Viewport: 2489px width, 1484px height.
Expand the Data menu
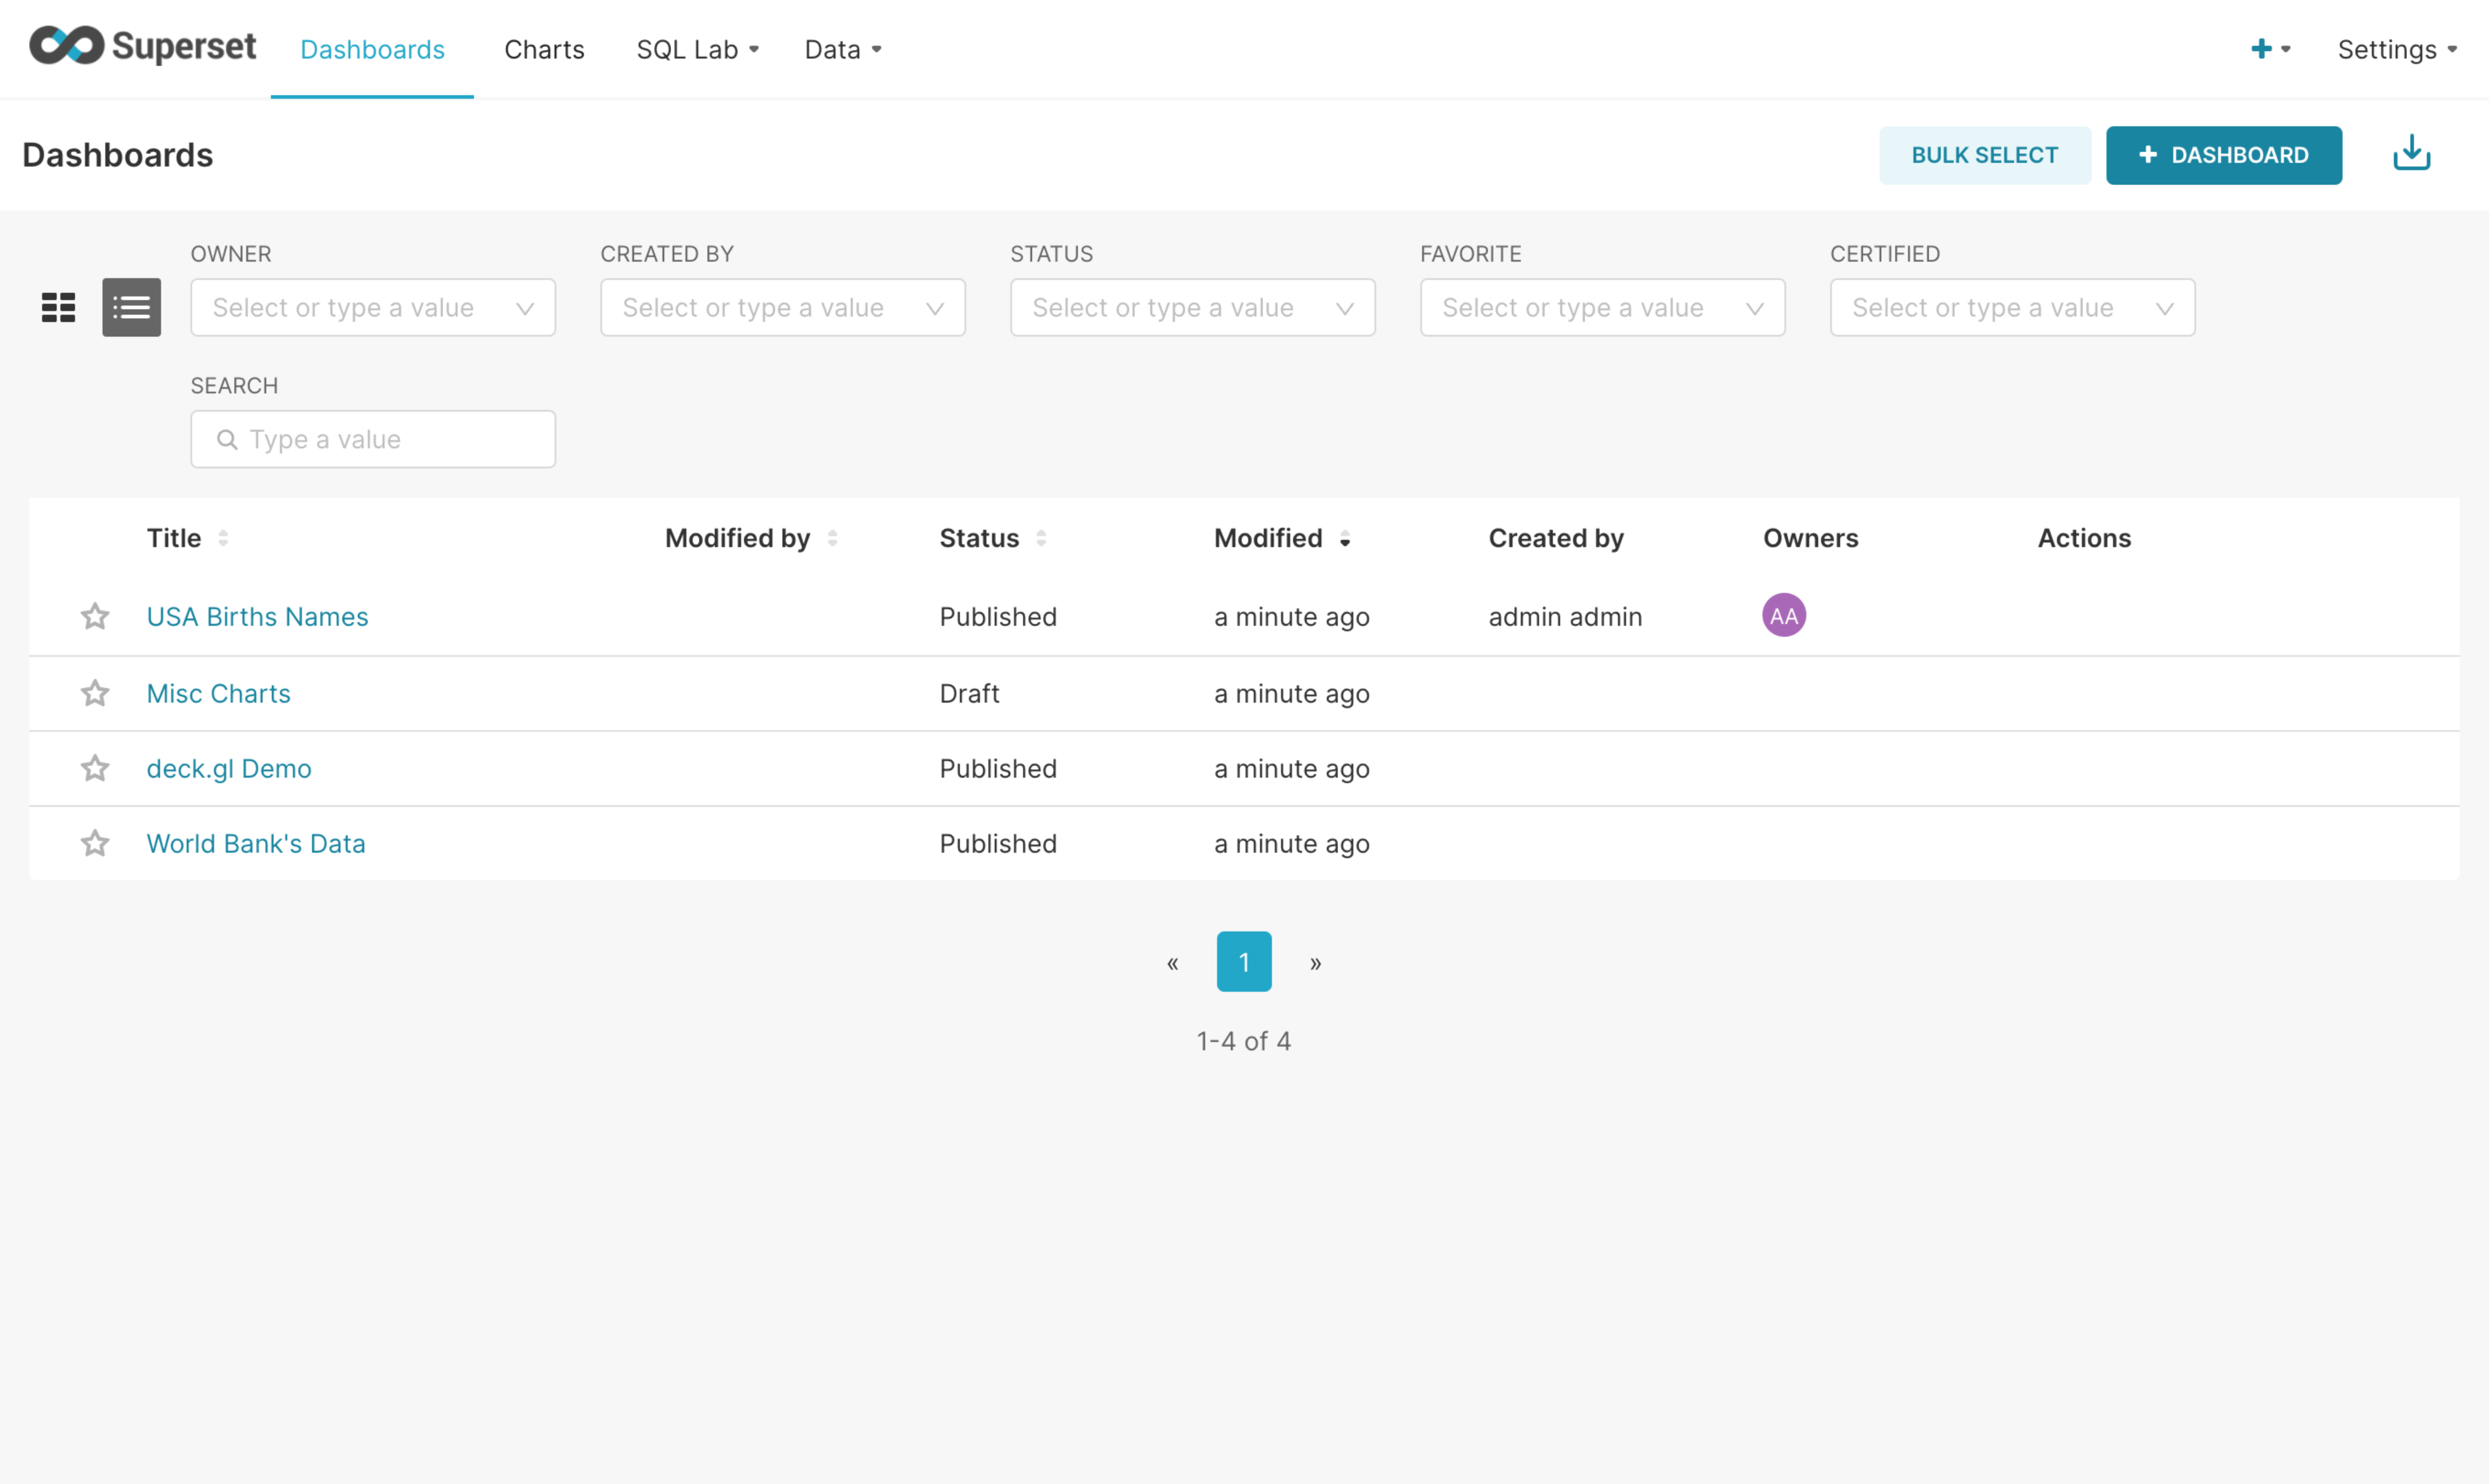click(843, 49)
